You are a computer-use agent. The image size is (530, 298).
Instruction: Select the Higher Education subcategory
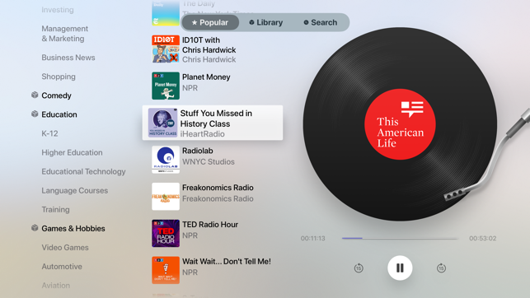pos(72,152)
